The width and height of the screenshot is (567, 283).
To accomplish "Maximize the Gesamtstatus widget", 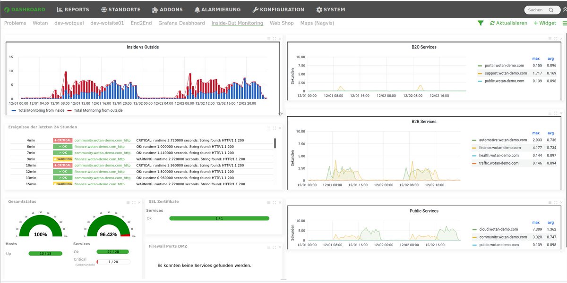I will point(133,202).
